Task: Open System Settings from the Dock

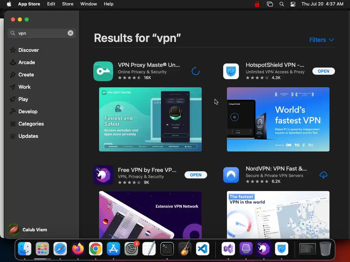Action: 131,249
